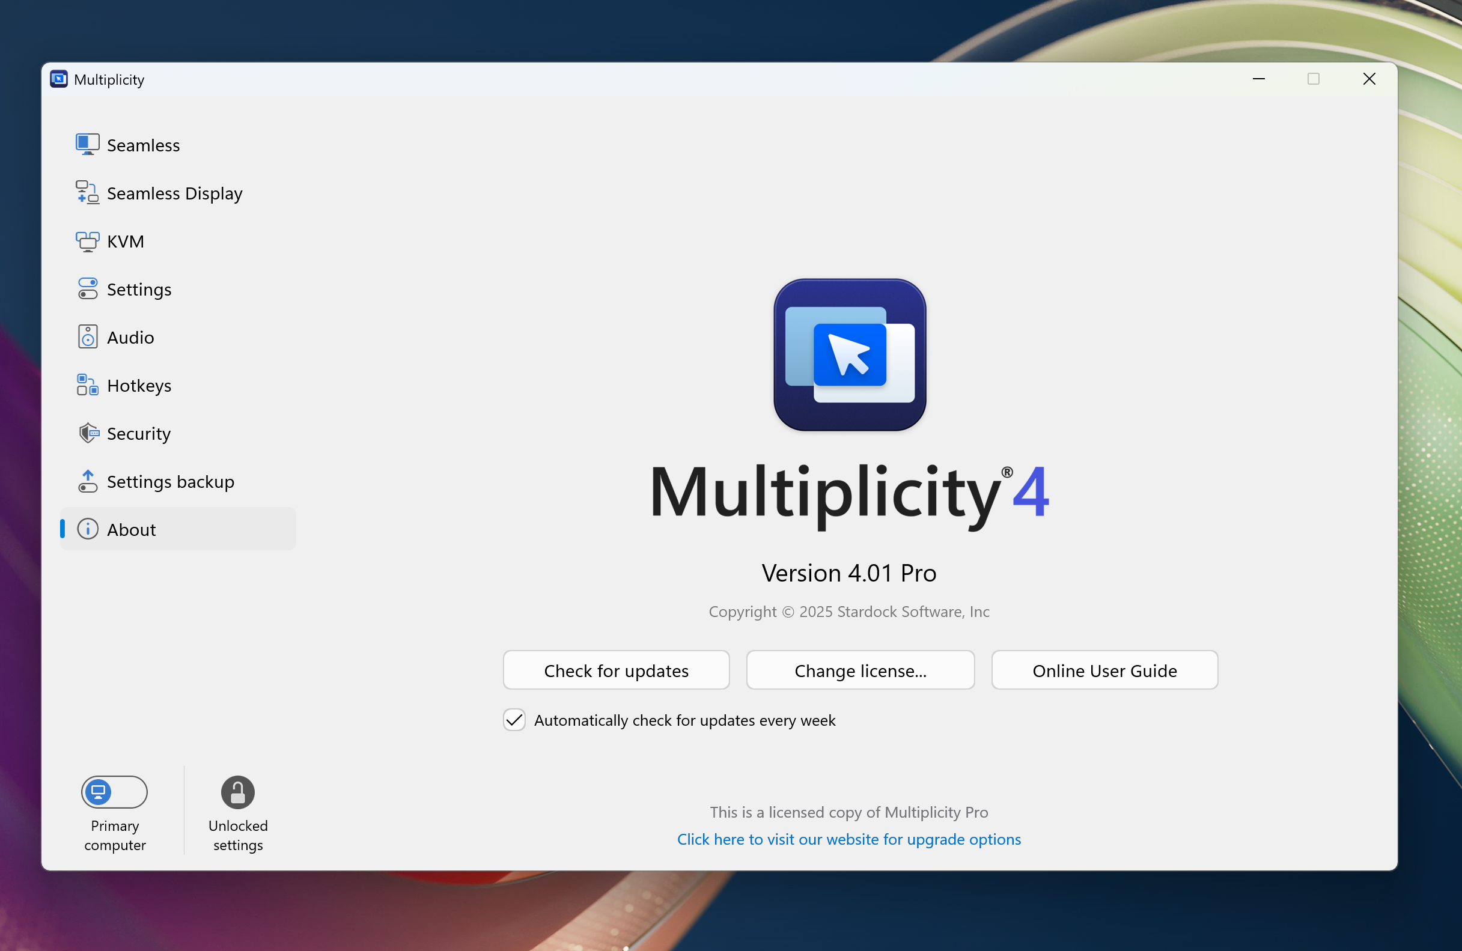1462x951 pixels.
Task: Click the Settings toggles icon
Action: [87, 288]
